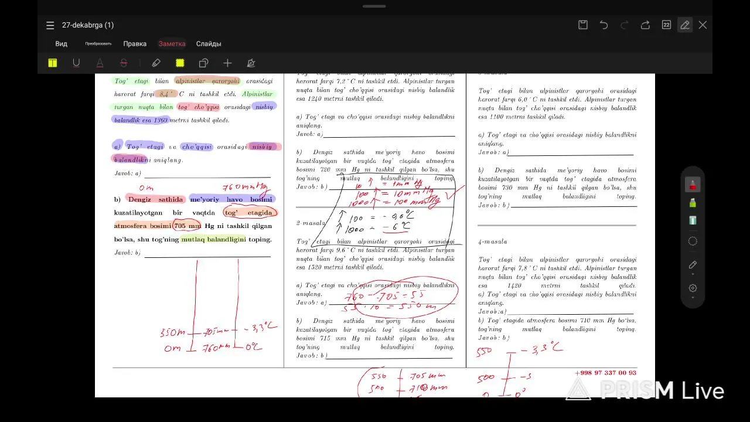Switch to the Правка tab
Image resolution: width=750 pixels, height=422 pixels.
pyautogui.click(x=135, y=44)
